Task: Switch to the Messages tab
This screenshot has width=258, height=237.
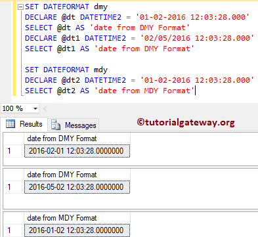Action: [x=74, y=125]
